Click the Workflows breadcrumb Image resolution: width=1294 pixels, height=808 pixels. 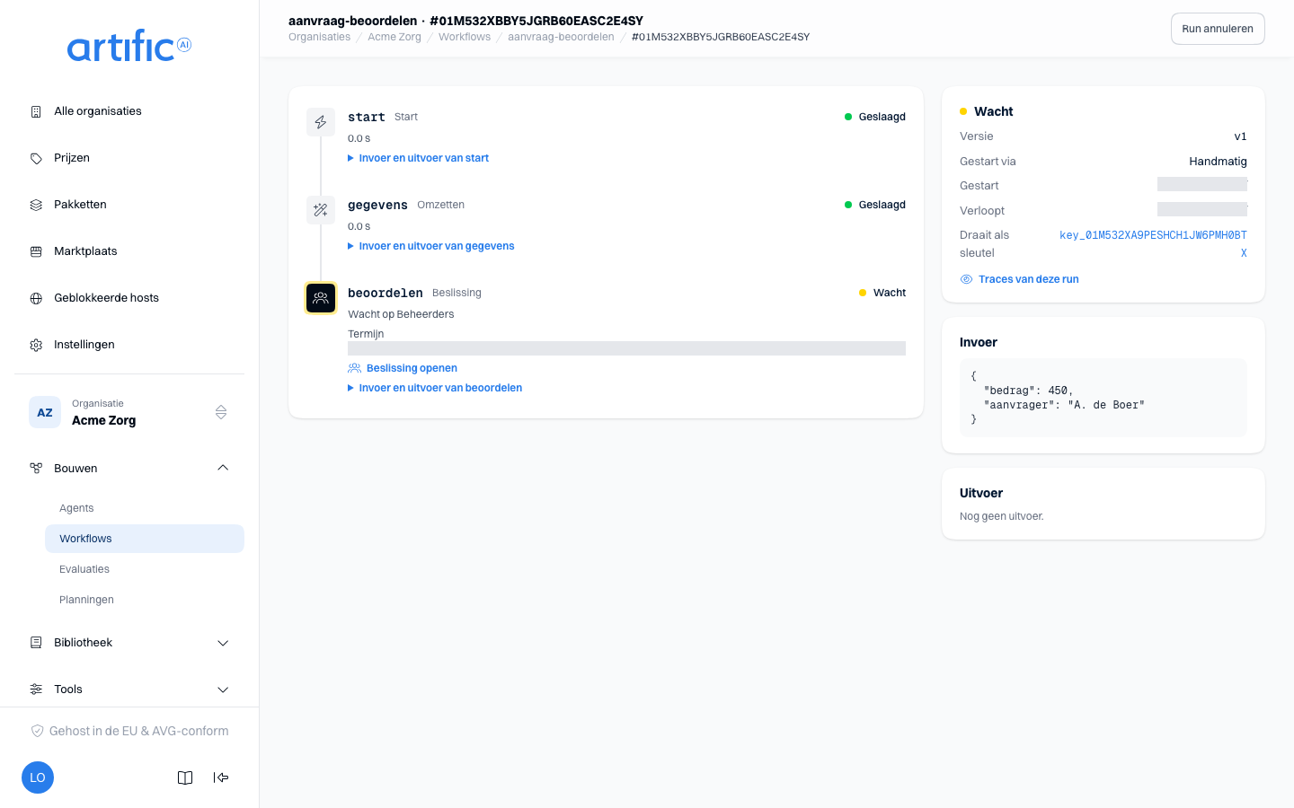coord(465,37)
